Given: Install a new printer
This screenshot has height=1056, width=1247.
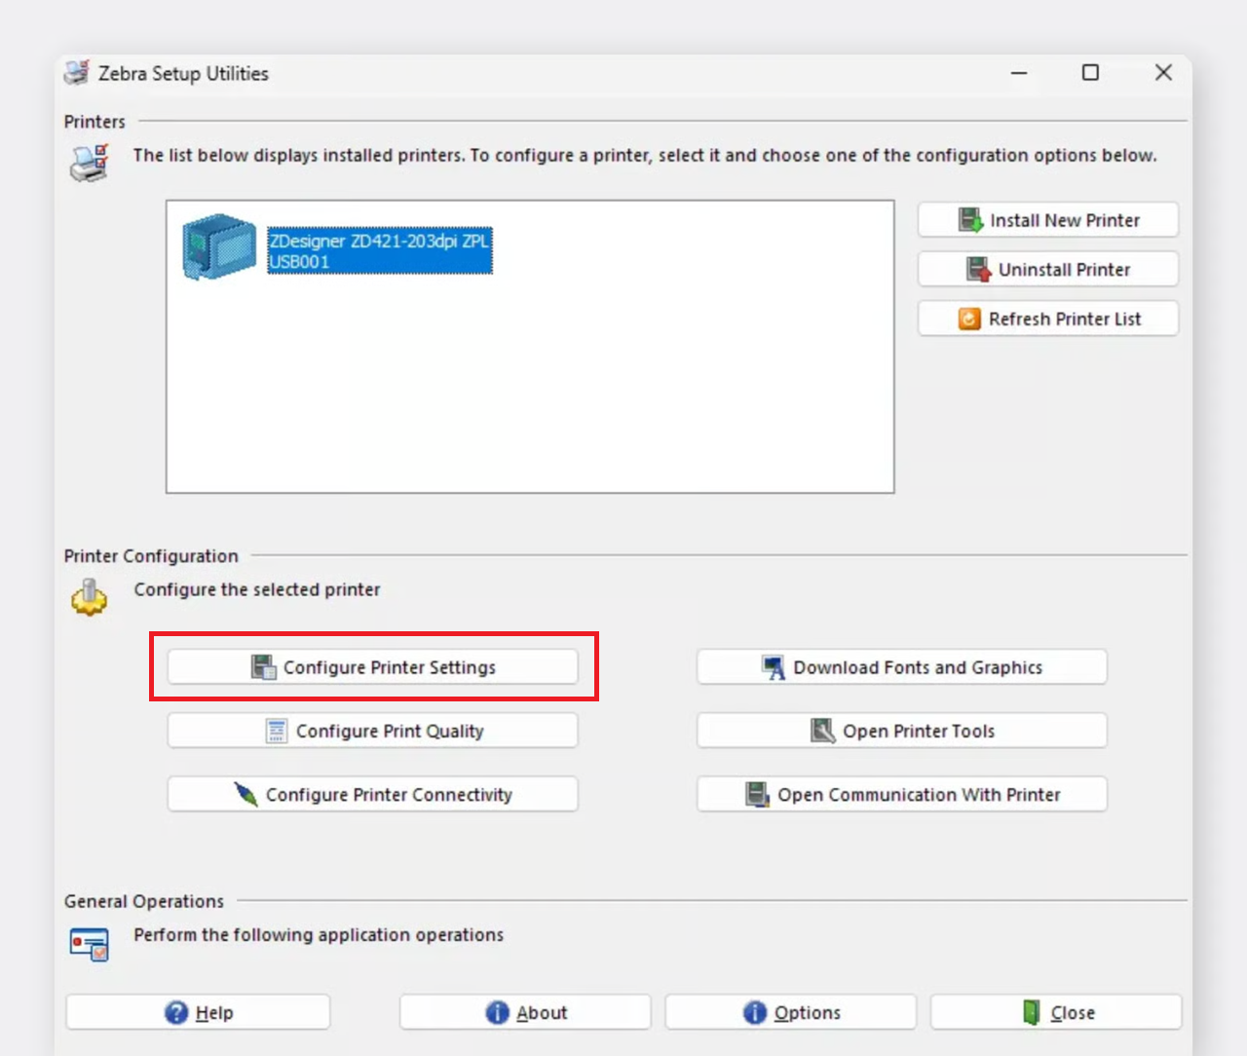Looking at the screenshot, I should [1048, 220].
